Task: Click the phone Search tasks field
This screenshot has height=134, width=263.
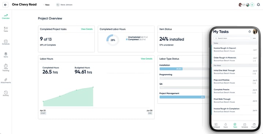Action: (232, 38)
